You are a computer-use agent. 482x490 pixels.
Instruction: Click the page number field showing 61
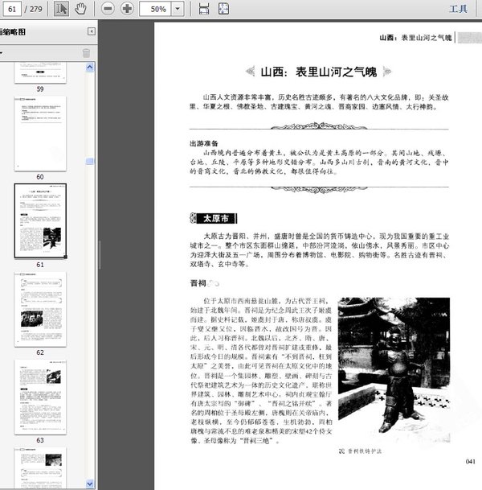click(x=12, y=9)
